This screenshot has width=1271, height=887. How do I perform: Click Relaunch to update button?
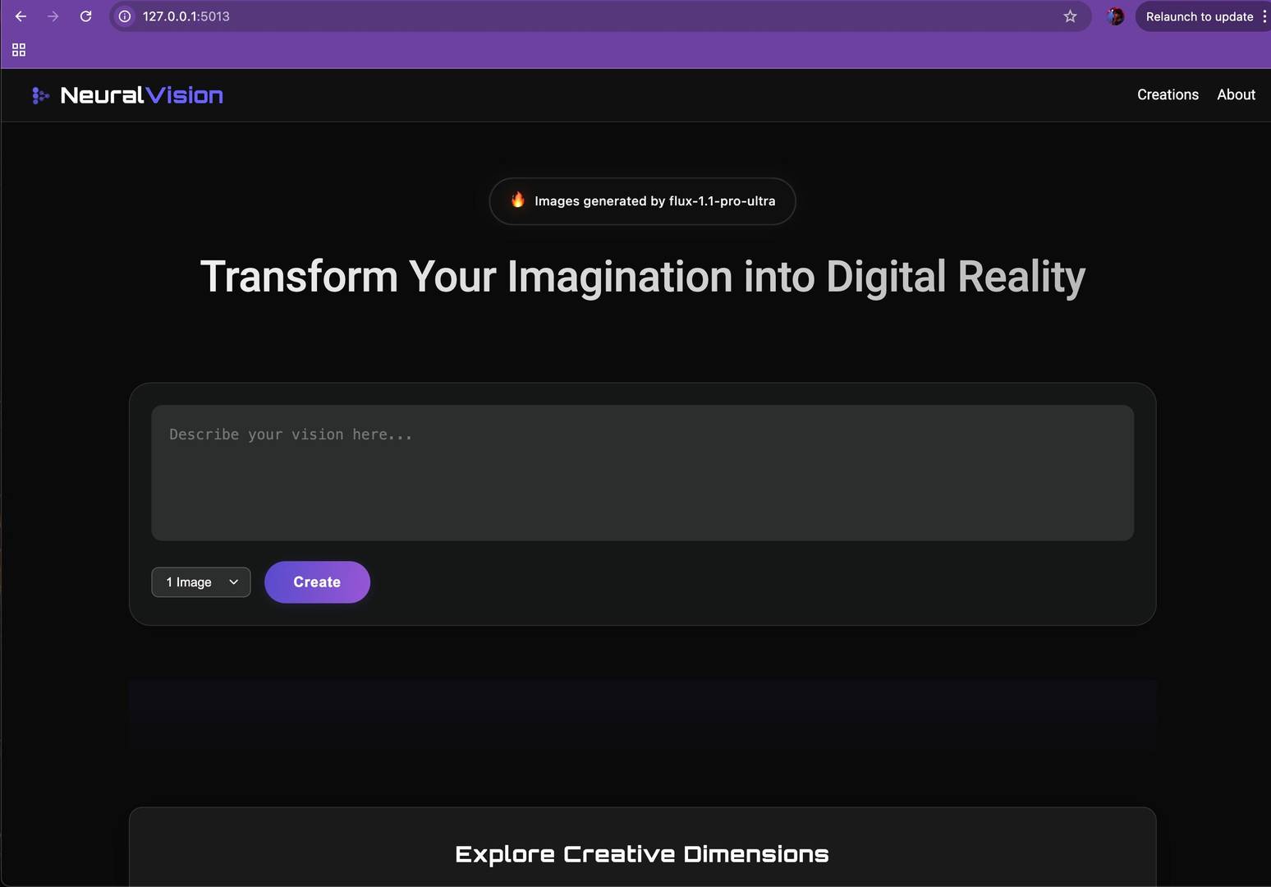click(x=1199, y=16)
